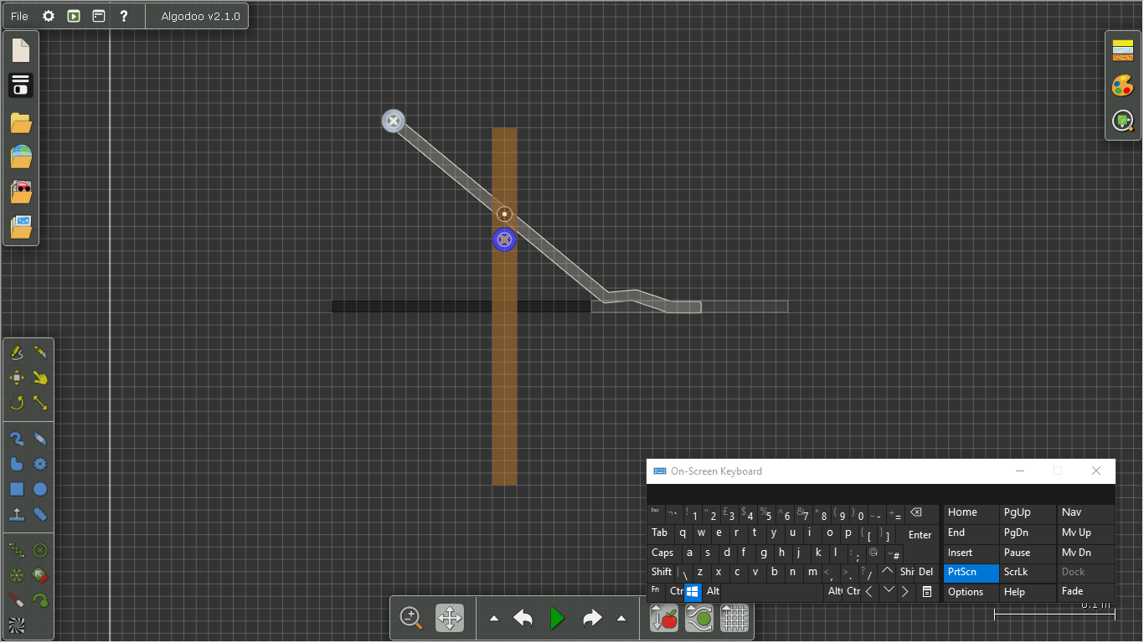
Task: Select the Axle tool
Action: coord(17,575)
